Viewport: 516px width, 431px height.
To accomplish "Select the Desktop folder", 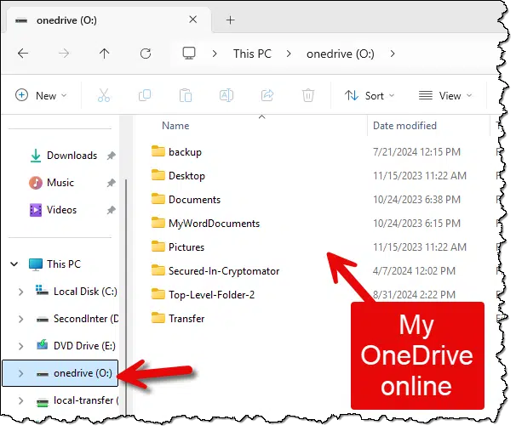I will point(186,176).
